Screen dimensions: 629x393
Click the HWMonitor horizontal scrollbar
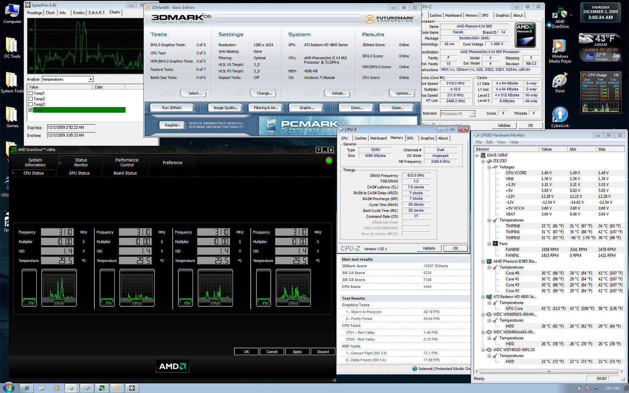click(549, 372)
